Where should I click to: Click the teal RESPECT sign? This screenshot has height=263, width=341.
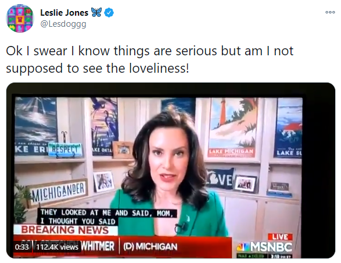tap(65, 150)
